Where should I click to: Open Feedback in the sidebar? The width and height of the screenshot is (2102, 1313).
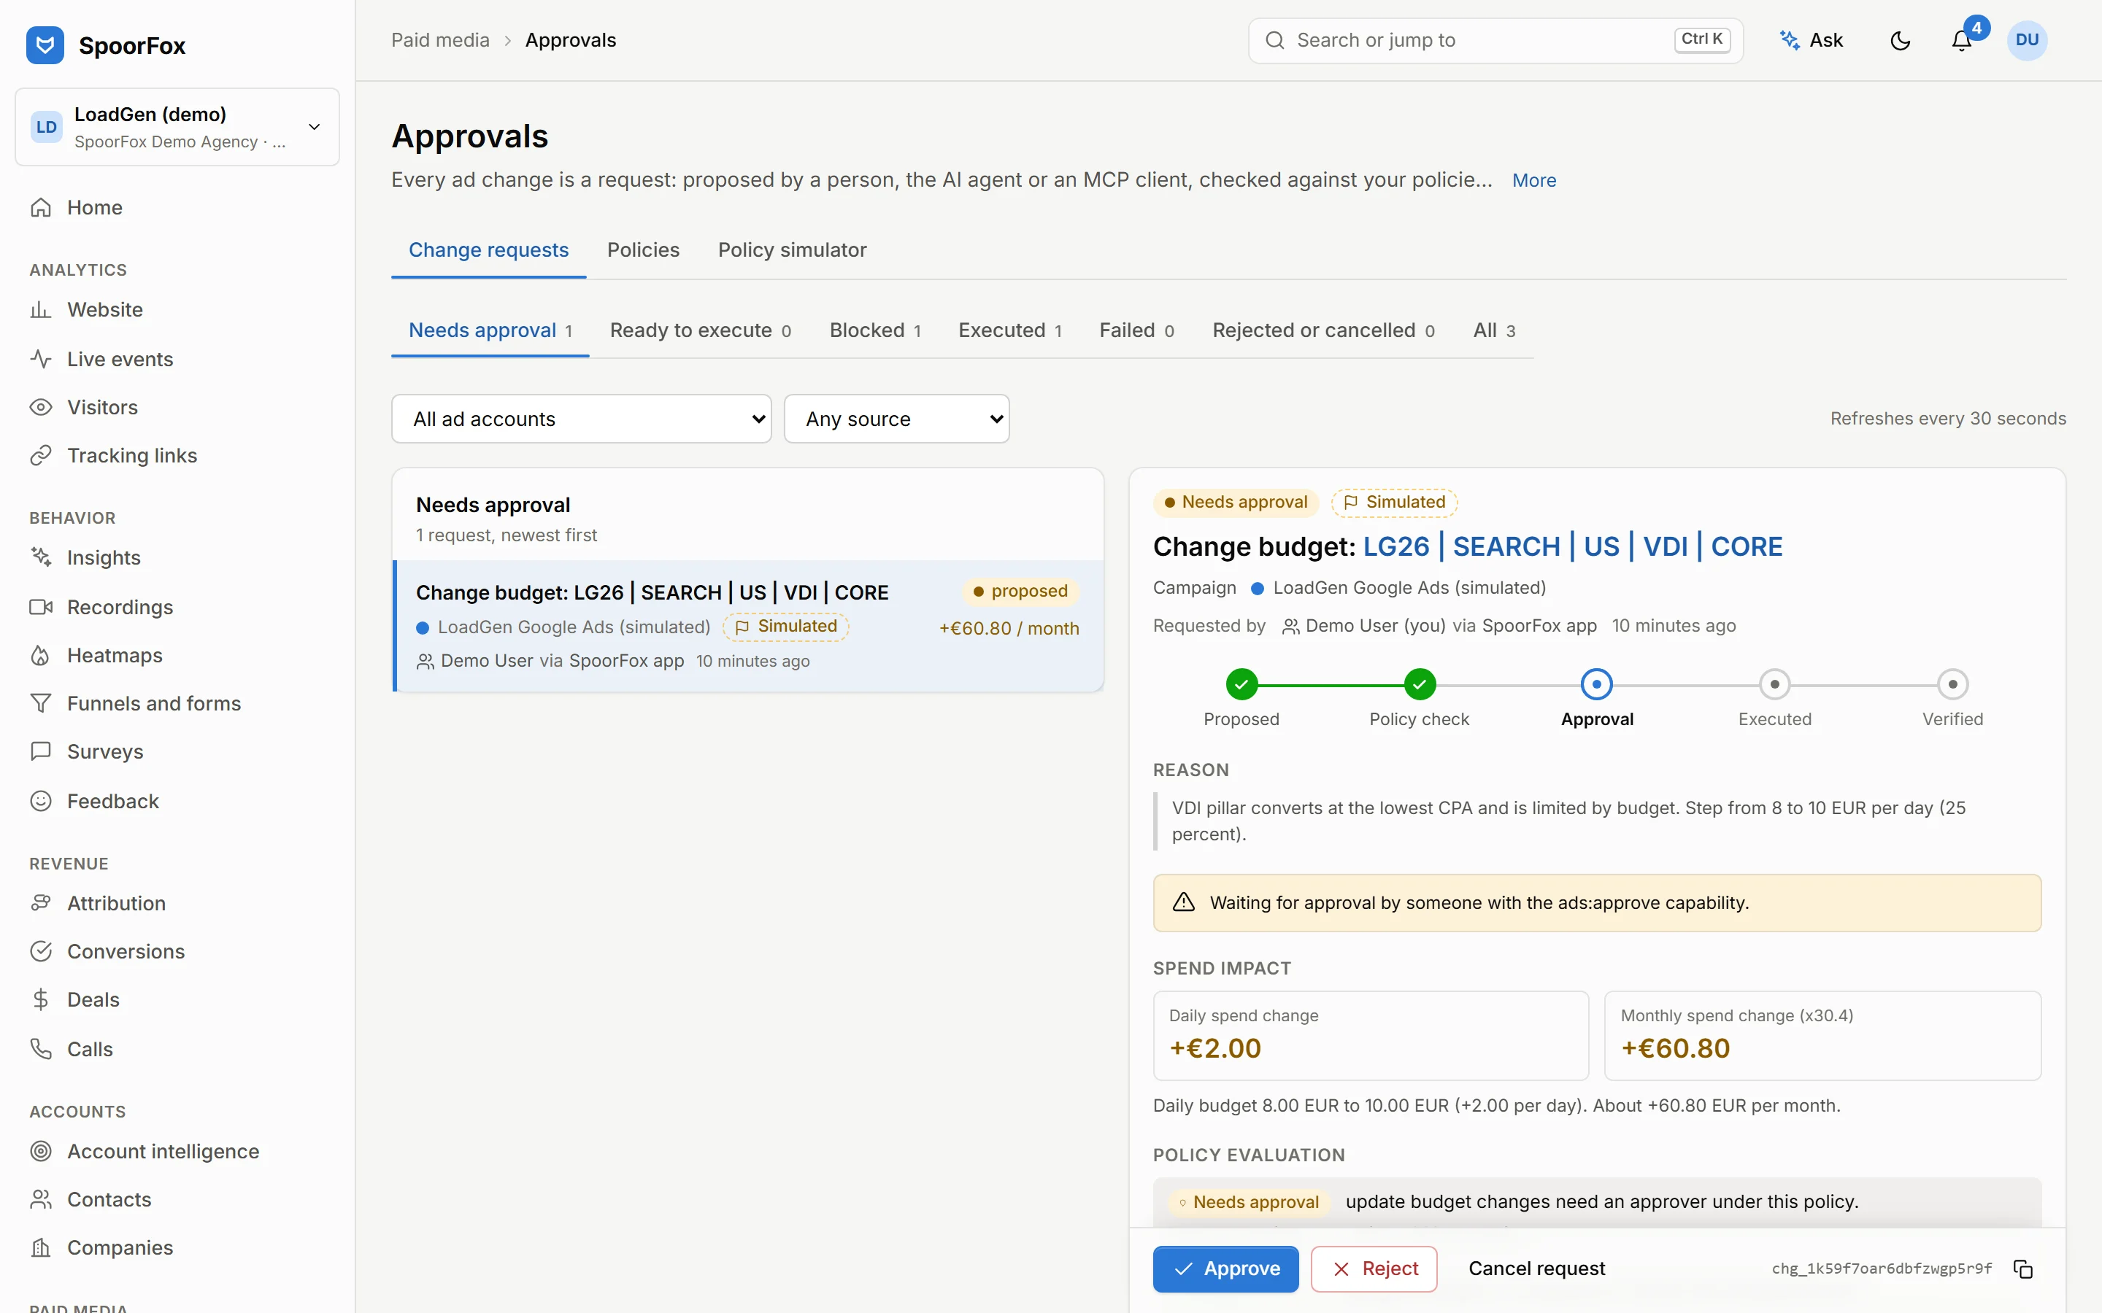177,801
